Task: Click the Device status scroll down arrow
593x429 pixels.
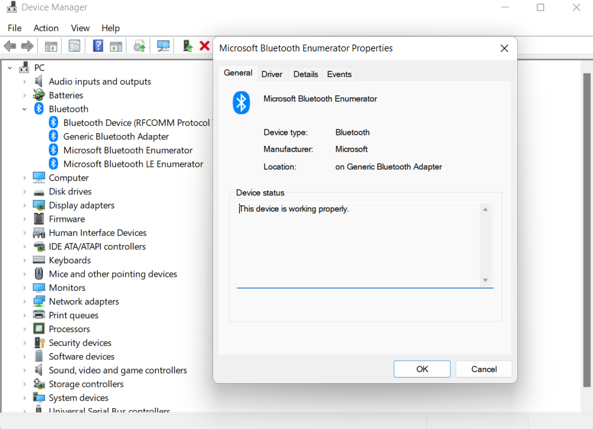Action: (x=486, y=280)
